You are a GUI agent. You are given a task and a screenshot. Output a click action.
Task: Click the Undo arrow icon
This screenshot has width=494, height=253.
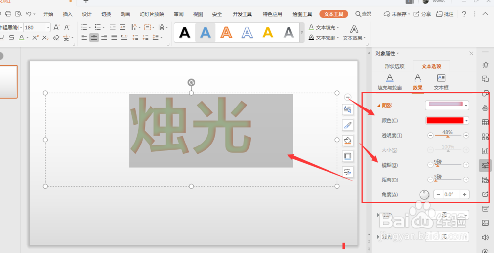click(29, 14)
